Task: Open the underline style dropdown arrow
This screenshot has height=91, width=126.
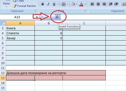Action: pyautogui.click(x=58, y=4)
